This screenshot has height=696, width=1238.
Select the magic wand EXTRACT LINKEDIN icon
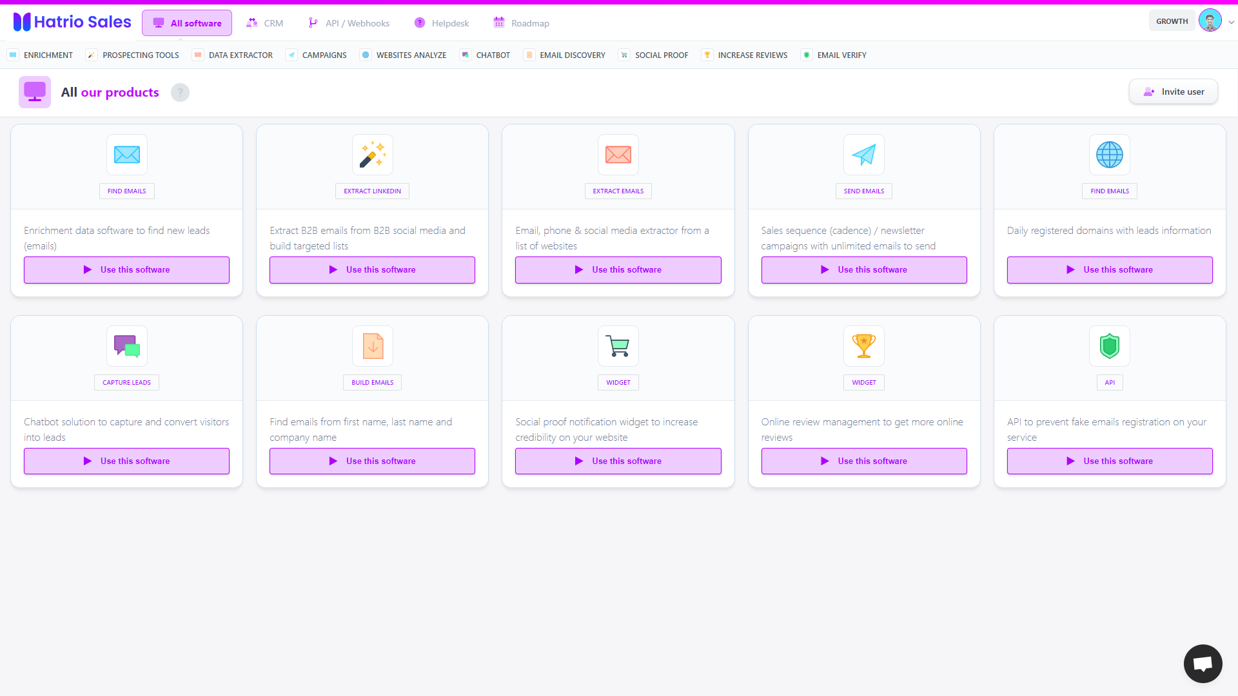coord(372,155)
